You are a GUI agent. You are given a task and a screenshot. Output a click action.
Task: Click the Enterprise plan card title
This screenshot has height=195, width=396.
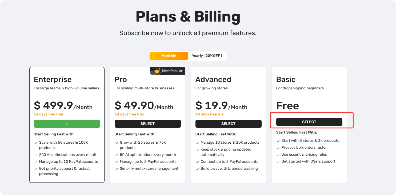tap(53, 80)
